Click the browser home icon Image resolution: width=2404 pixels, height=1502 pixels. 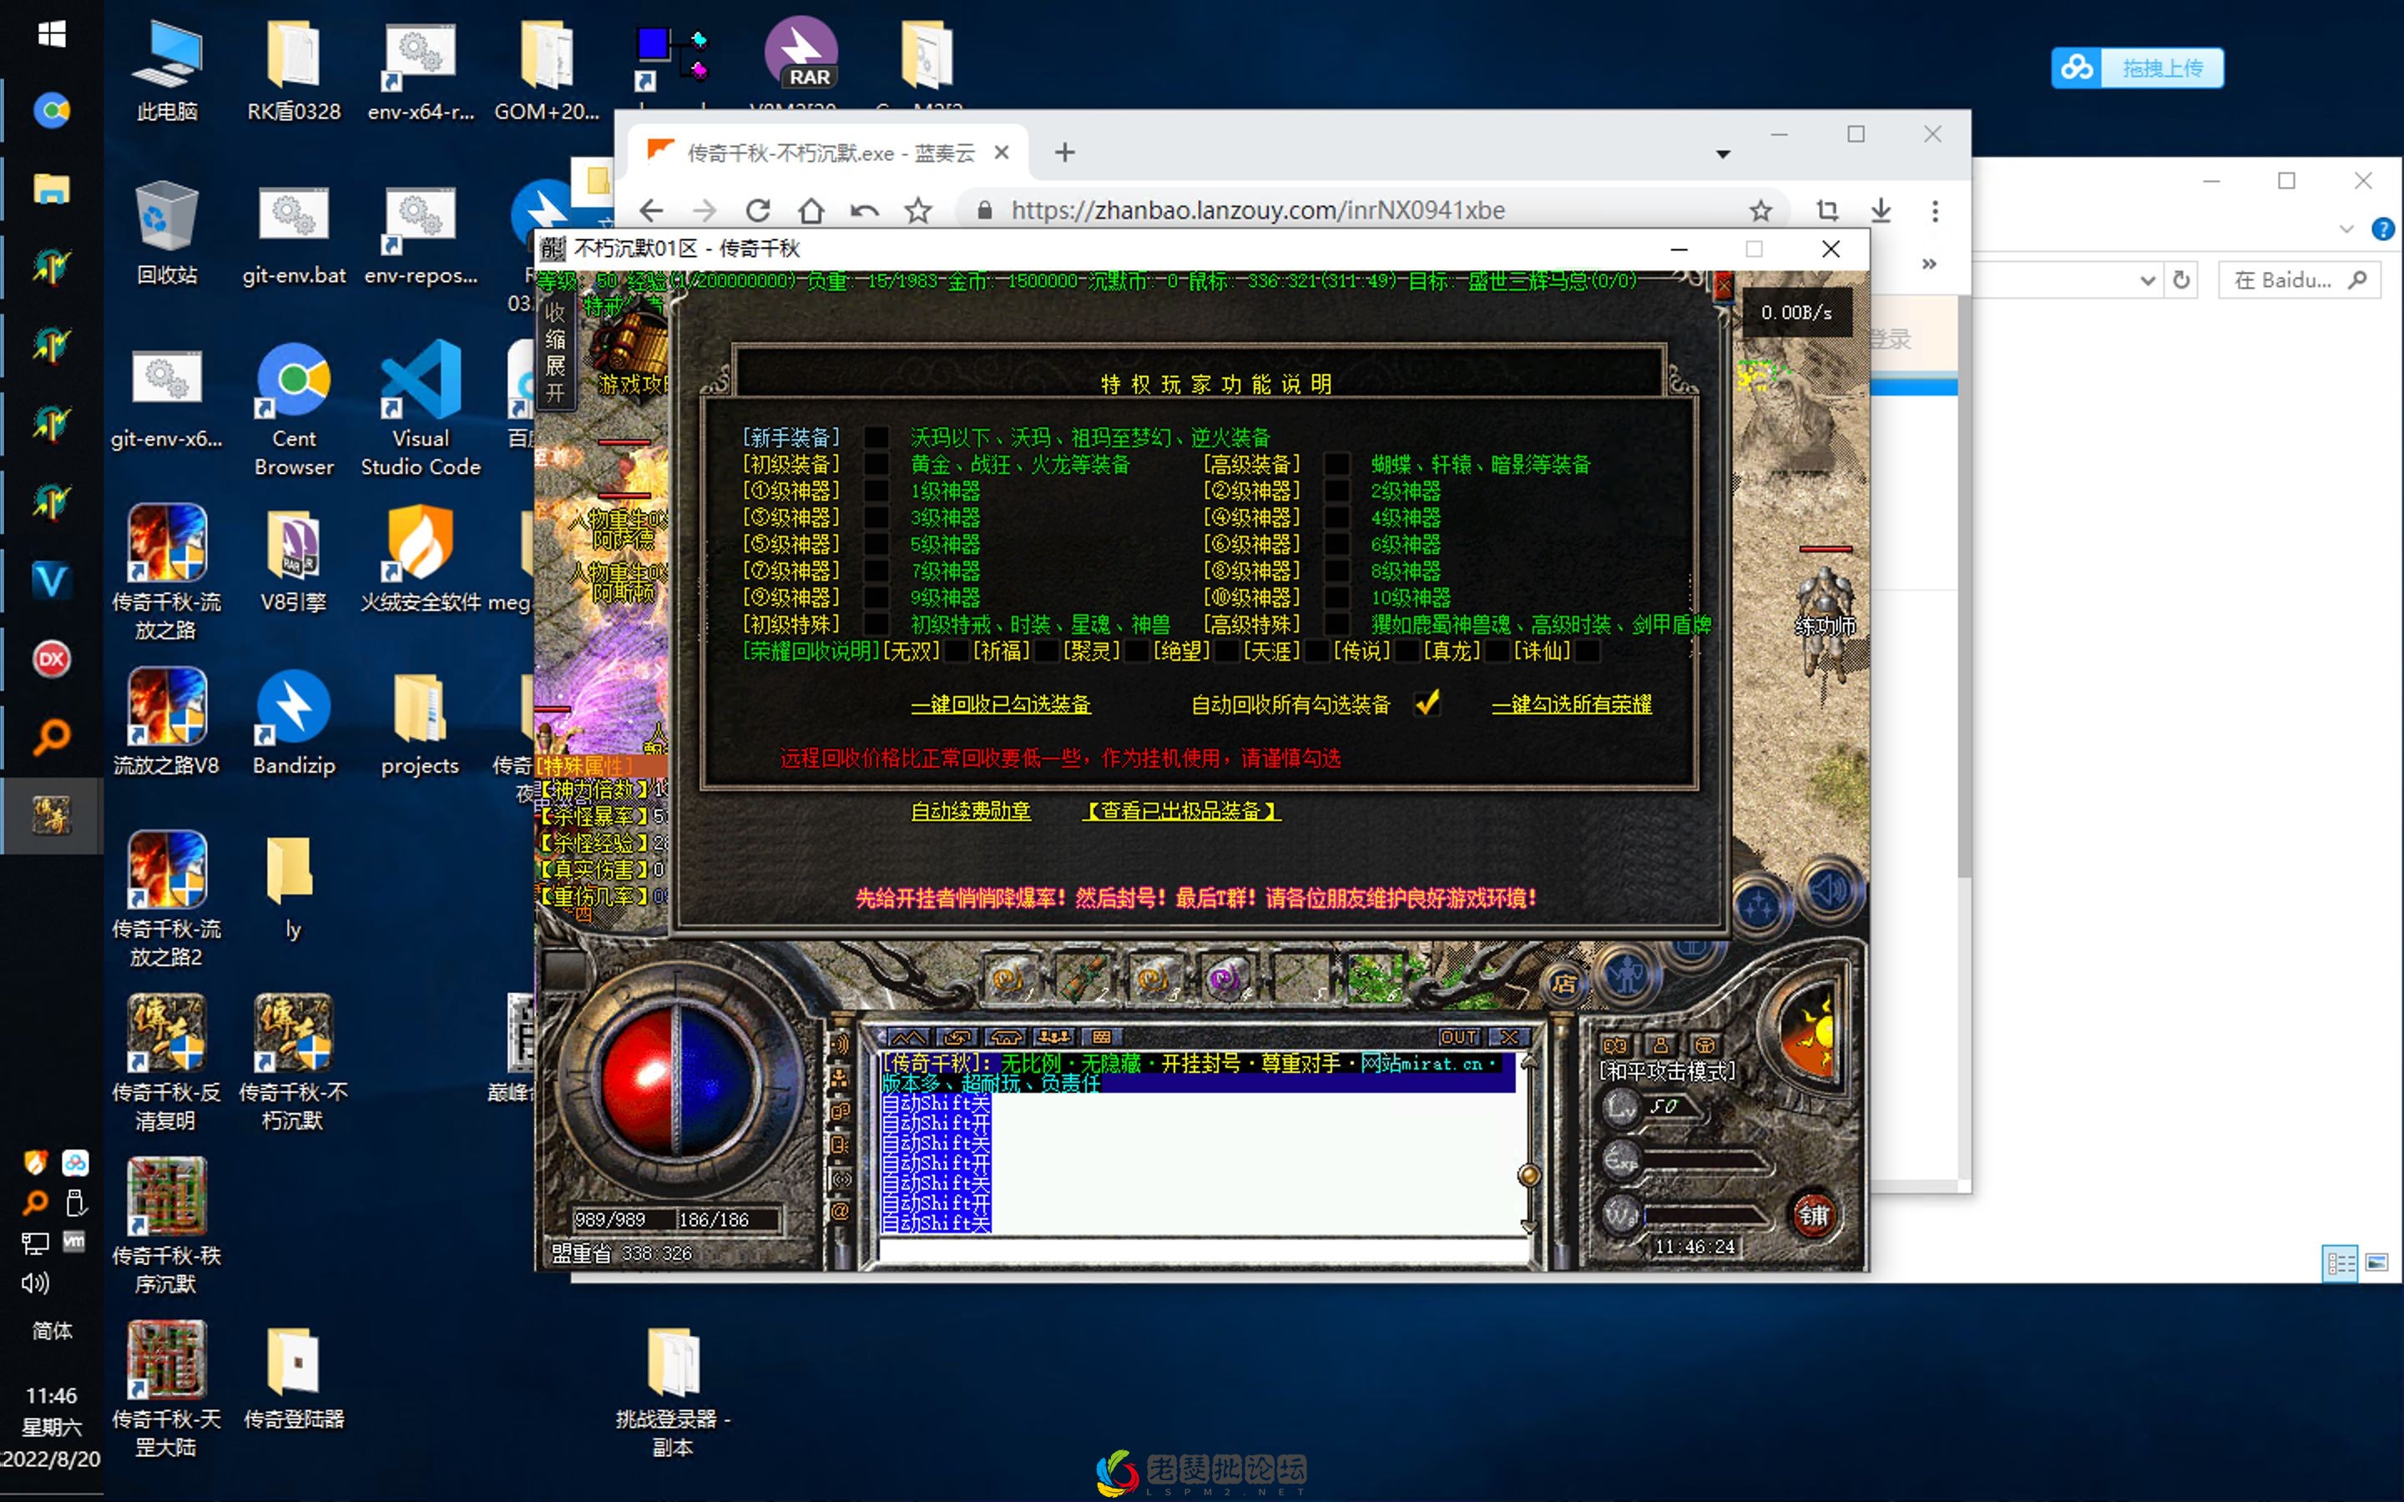point(811,209)
